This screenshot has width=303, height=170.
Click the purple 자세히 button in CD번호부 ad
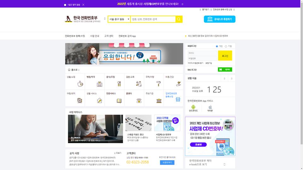coord(198,144)
